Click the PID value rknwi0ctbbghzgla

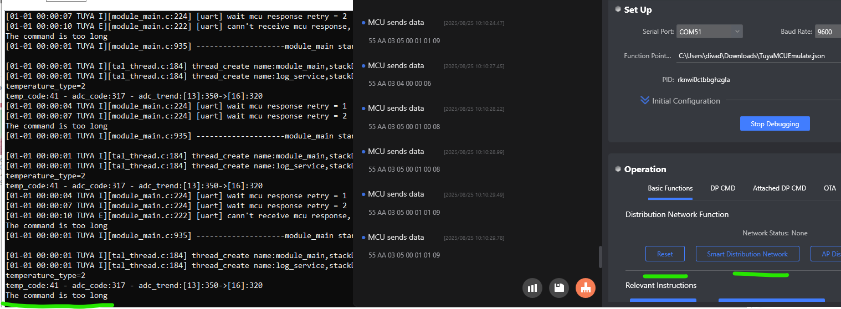[703, 80]
